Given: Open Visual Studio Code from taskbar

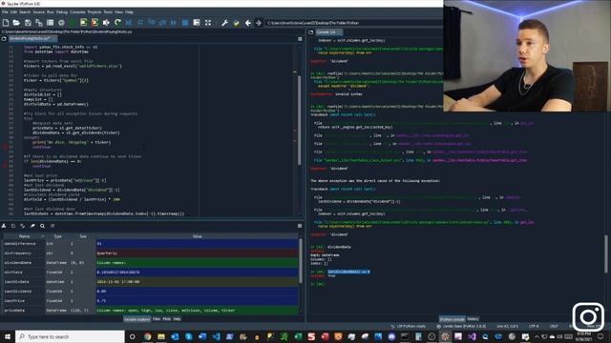Looking at the screenshot, I should [x=217, y=336].
